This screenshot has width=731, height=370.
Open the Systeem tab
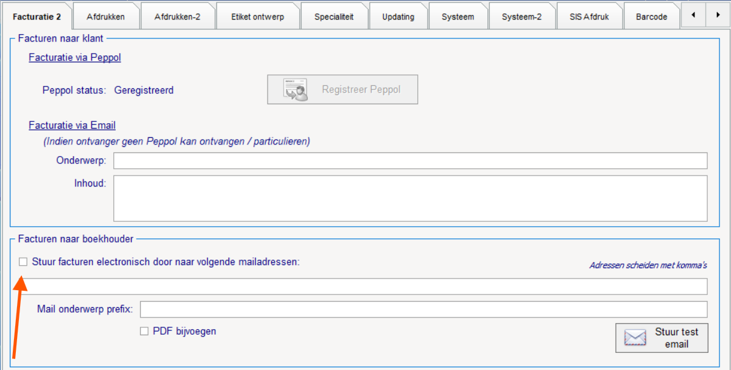click(457, 16)
